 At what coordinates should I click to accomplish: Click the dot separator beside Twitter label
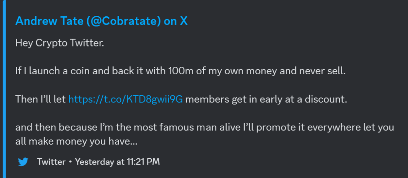point(70,162)
